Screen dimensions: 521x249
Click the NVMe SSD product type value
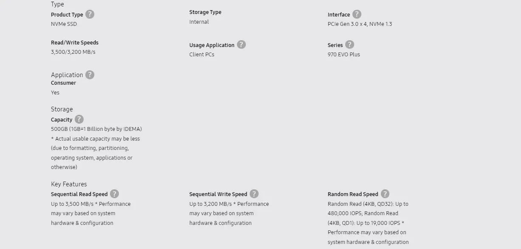pyautogui.click(x=64, y=24)
